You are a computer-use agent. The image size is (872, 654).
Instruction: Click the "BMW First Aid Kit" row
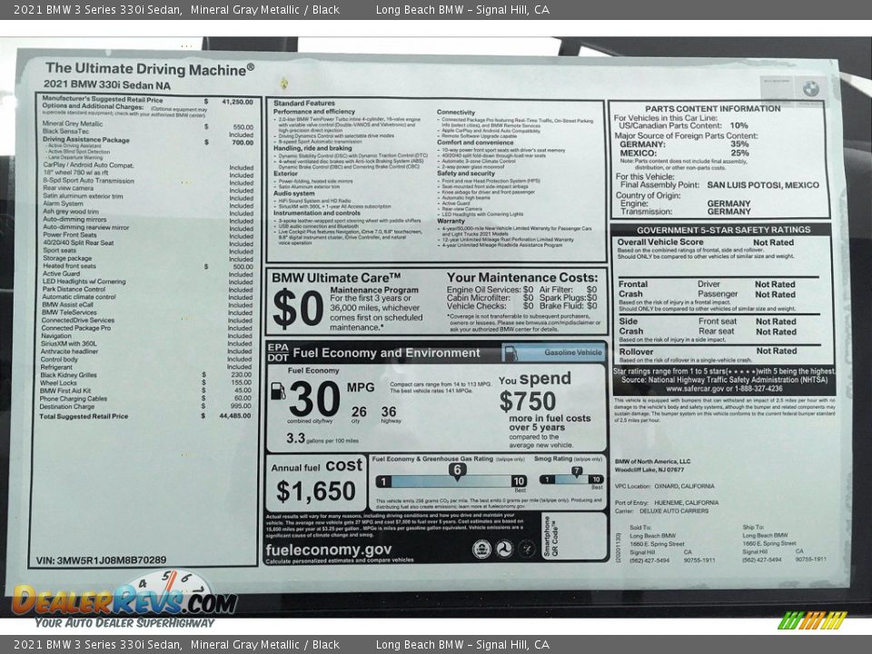(x=145, y=391)
